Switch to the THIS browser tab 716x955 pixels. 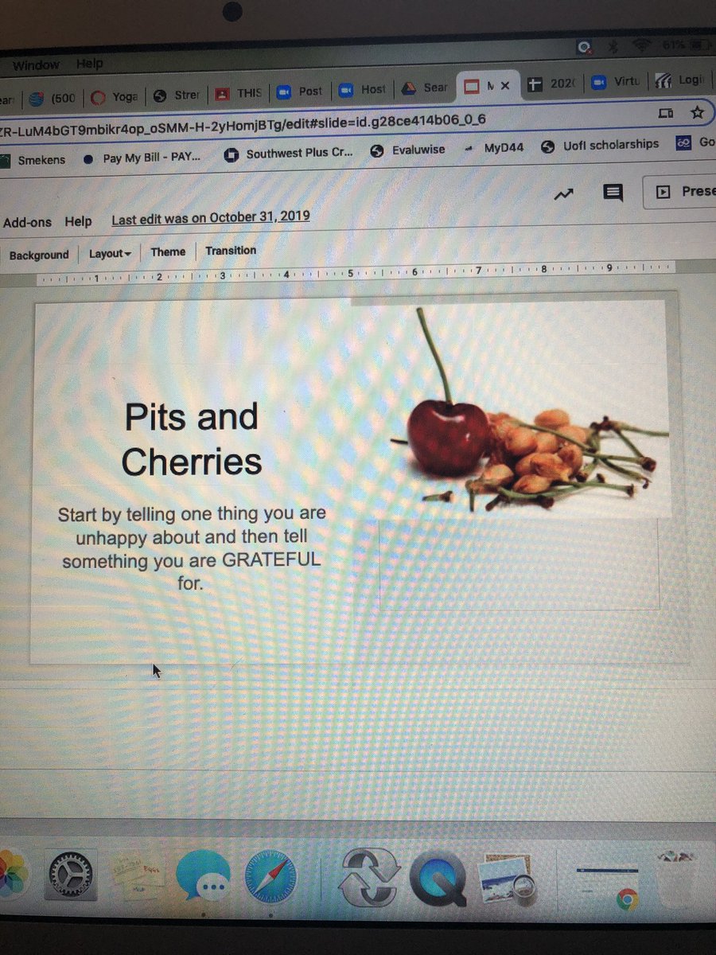click(238, 93)
